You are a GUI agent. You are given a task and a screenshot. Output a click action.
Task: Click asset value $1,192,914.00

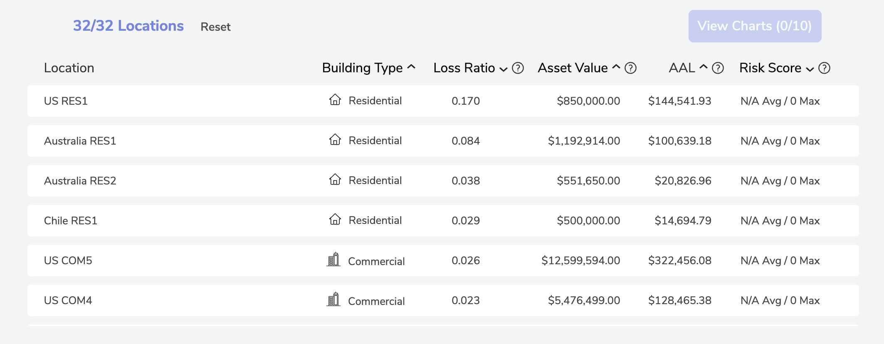(584, 141)
